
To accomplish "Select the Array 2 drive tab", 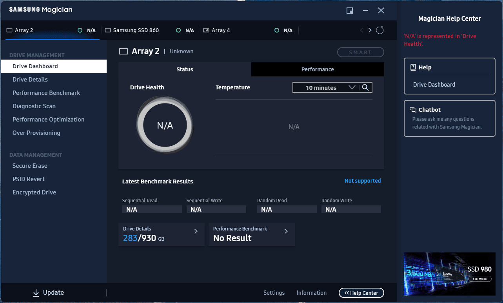I will pyautogui.click(x=53, y=31).
